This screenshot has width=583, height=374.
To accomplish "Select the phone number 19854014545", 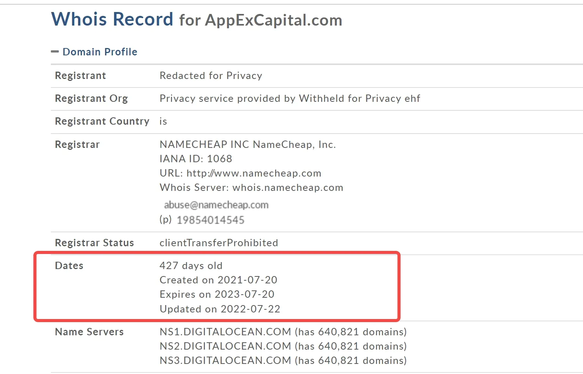I will (x=211, y=220).
